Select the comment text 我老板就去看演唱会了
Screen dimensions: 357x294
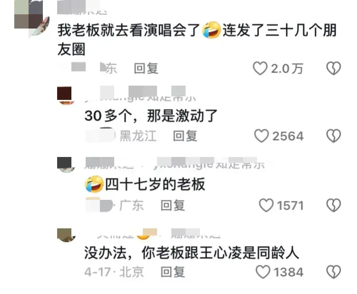click(129, 30)
